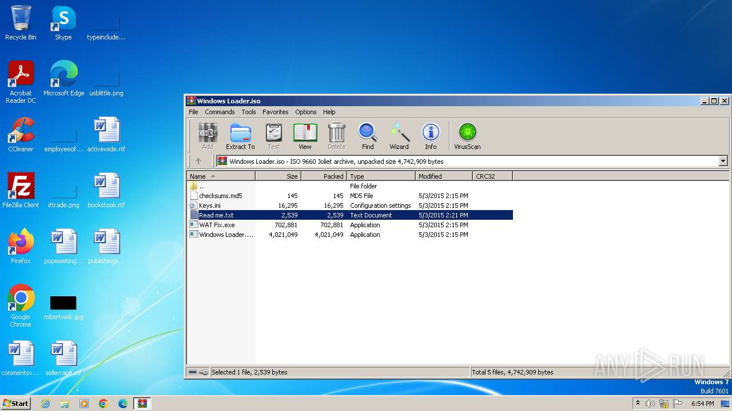This screenshot has height=411, width=732.
Task: Open the address bar dropdown arrow
Action: [x=723, y=162]
